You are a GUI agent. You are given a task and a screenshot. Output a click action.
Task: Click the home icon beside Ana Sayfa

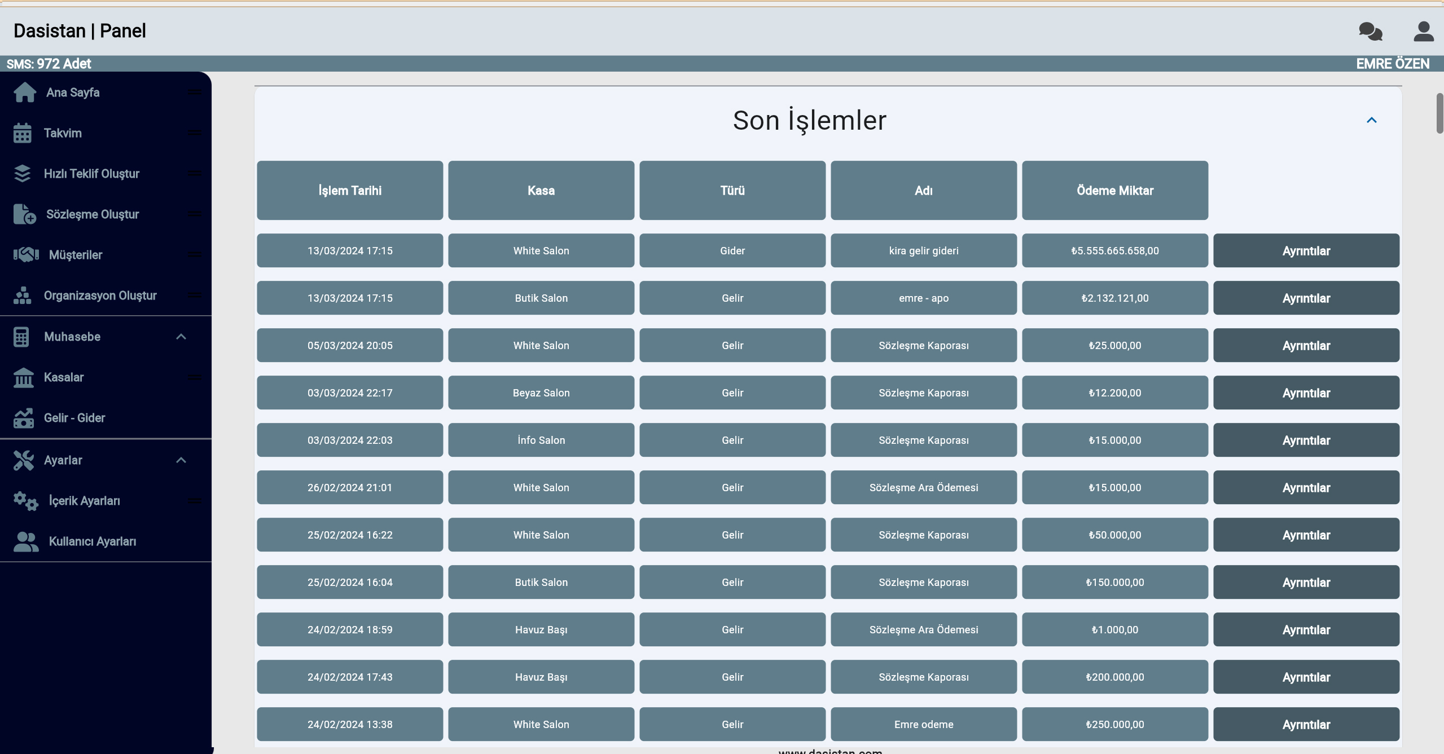25,92
